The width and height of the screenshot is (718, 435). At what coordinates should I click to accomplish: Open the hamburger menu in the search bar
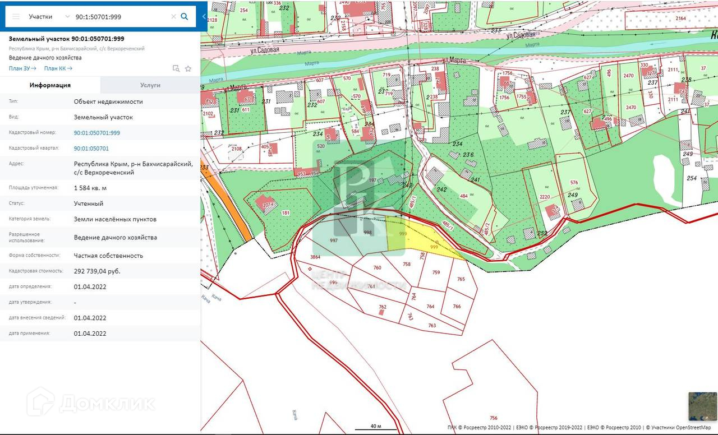coord(16,17)
